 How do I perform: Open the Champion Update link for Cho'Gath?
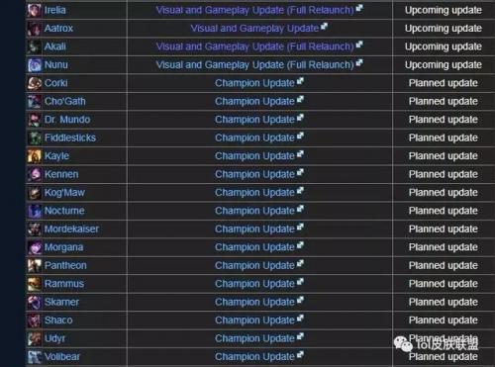[254, 102]
